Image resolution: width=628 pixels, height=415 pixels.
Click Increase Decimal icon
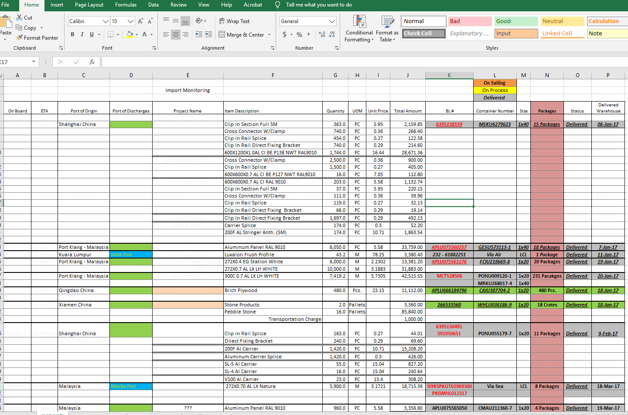[322, 34]
